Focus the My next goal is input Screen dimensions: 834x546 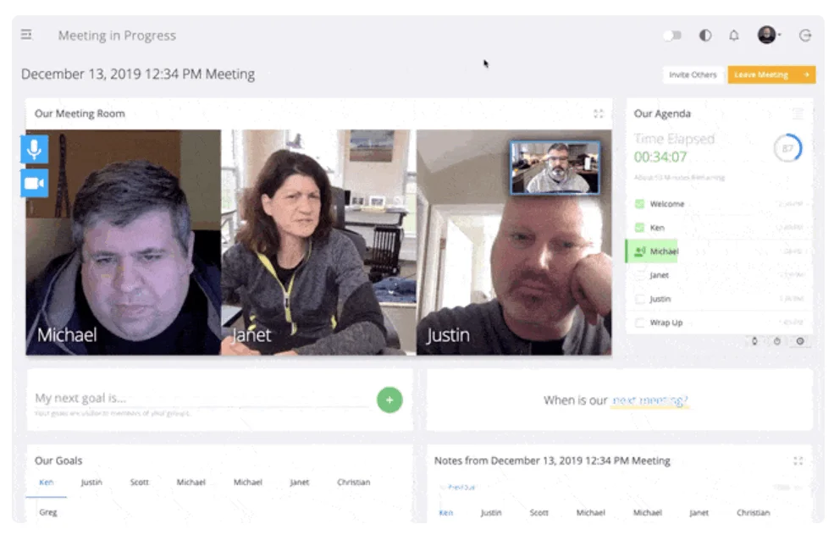tap(201, 398)
